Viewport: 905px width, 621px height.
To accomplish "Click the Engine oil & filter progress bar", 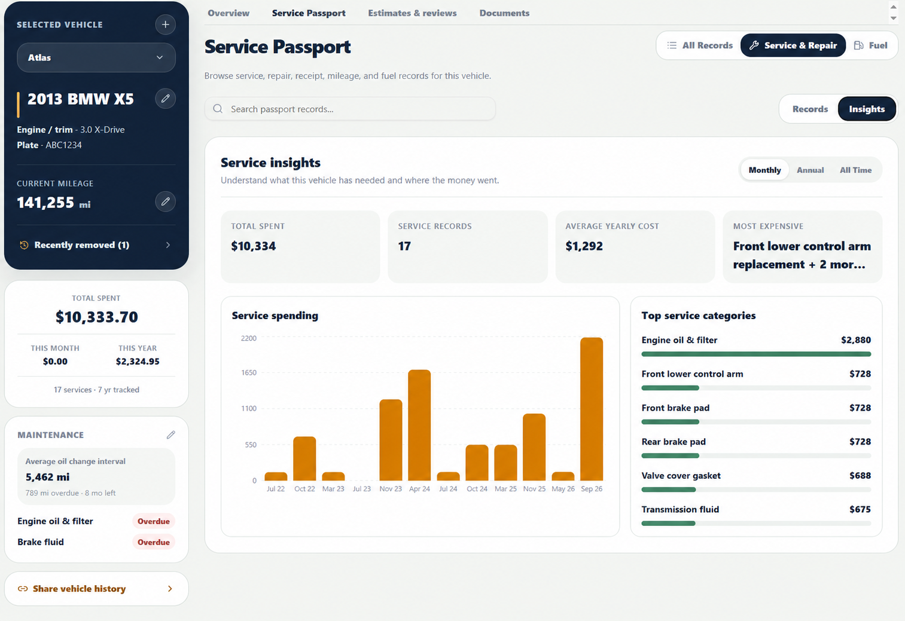I will click(756, 354).
